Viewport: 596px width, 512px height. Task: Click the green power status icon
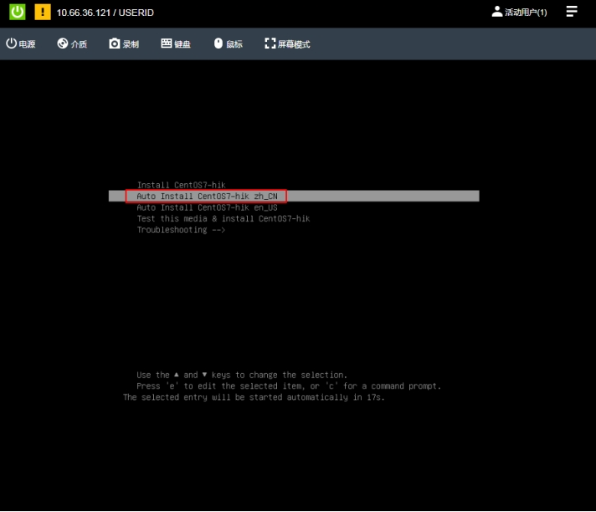[18, 13]
